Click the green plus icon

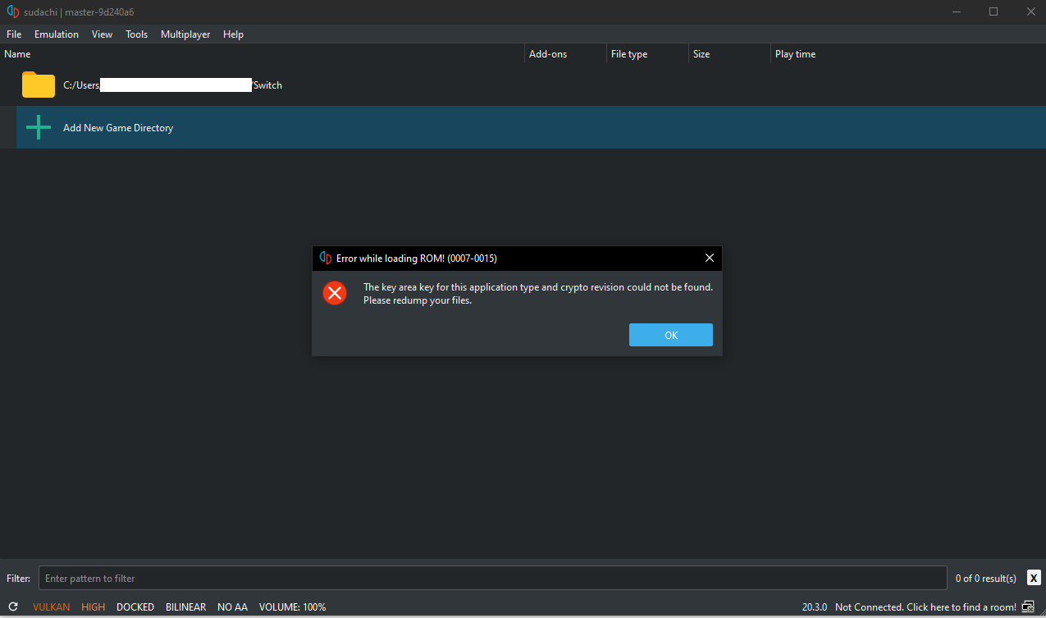39,127
